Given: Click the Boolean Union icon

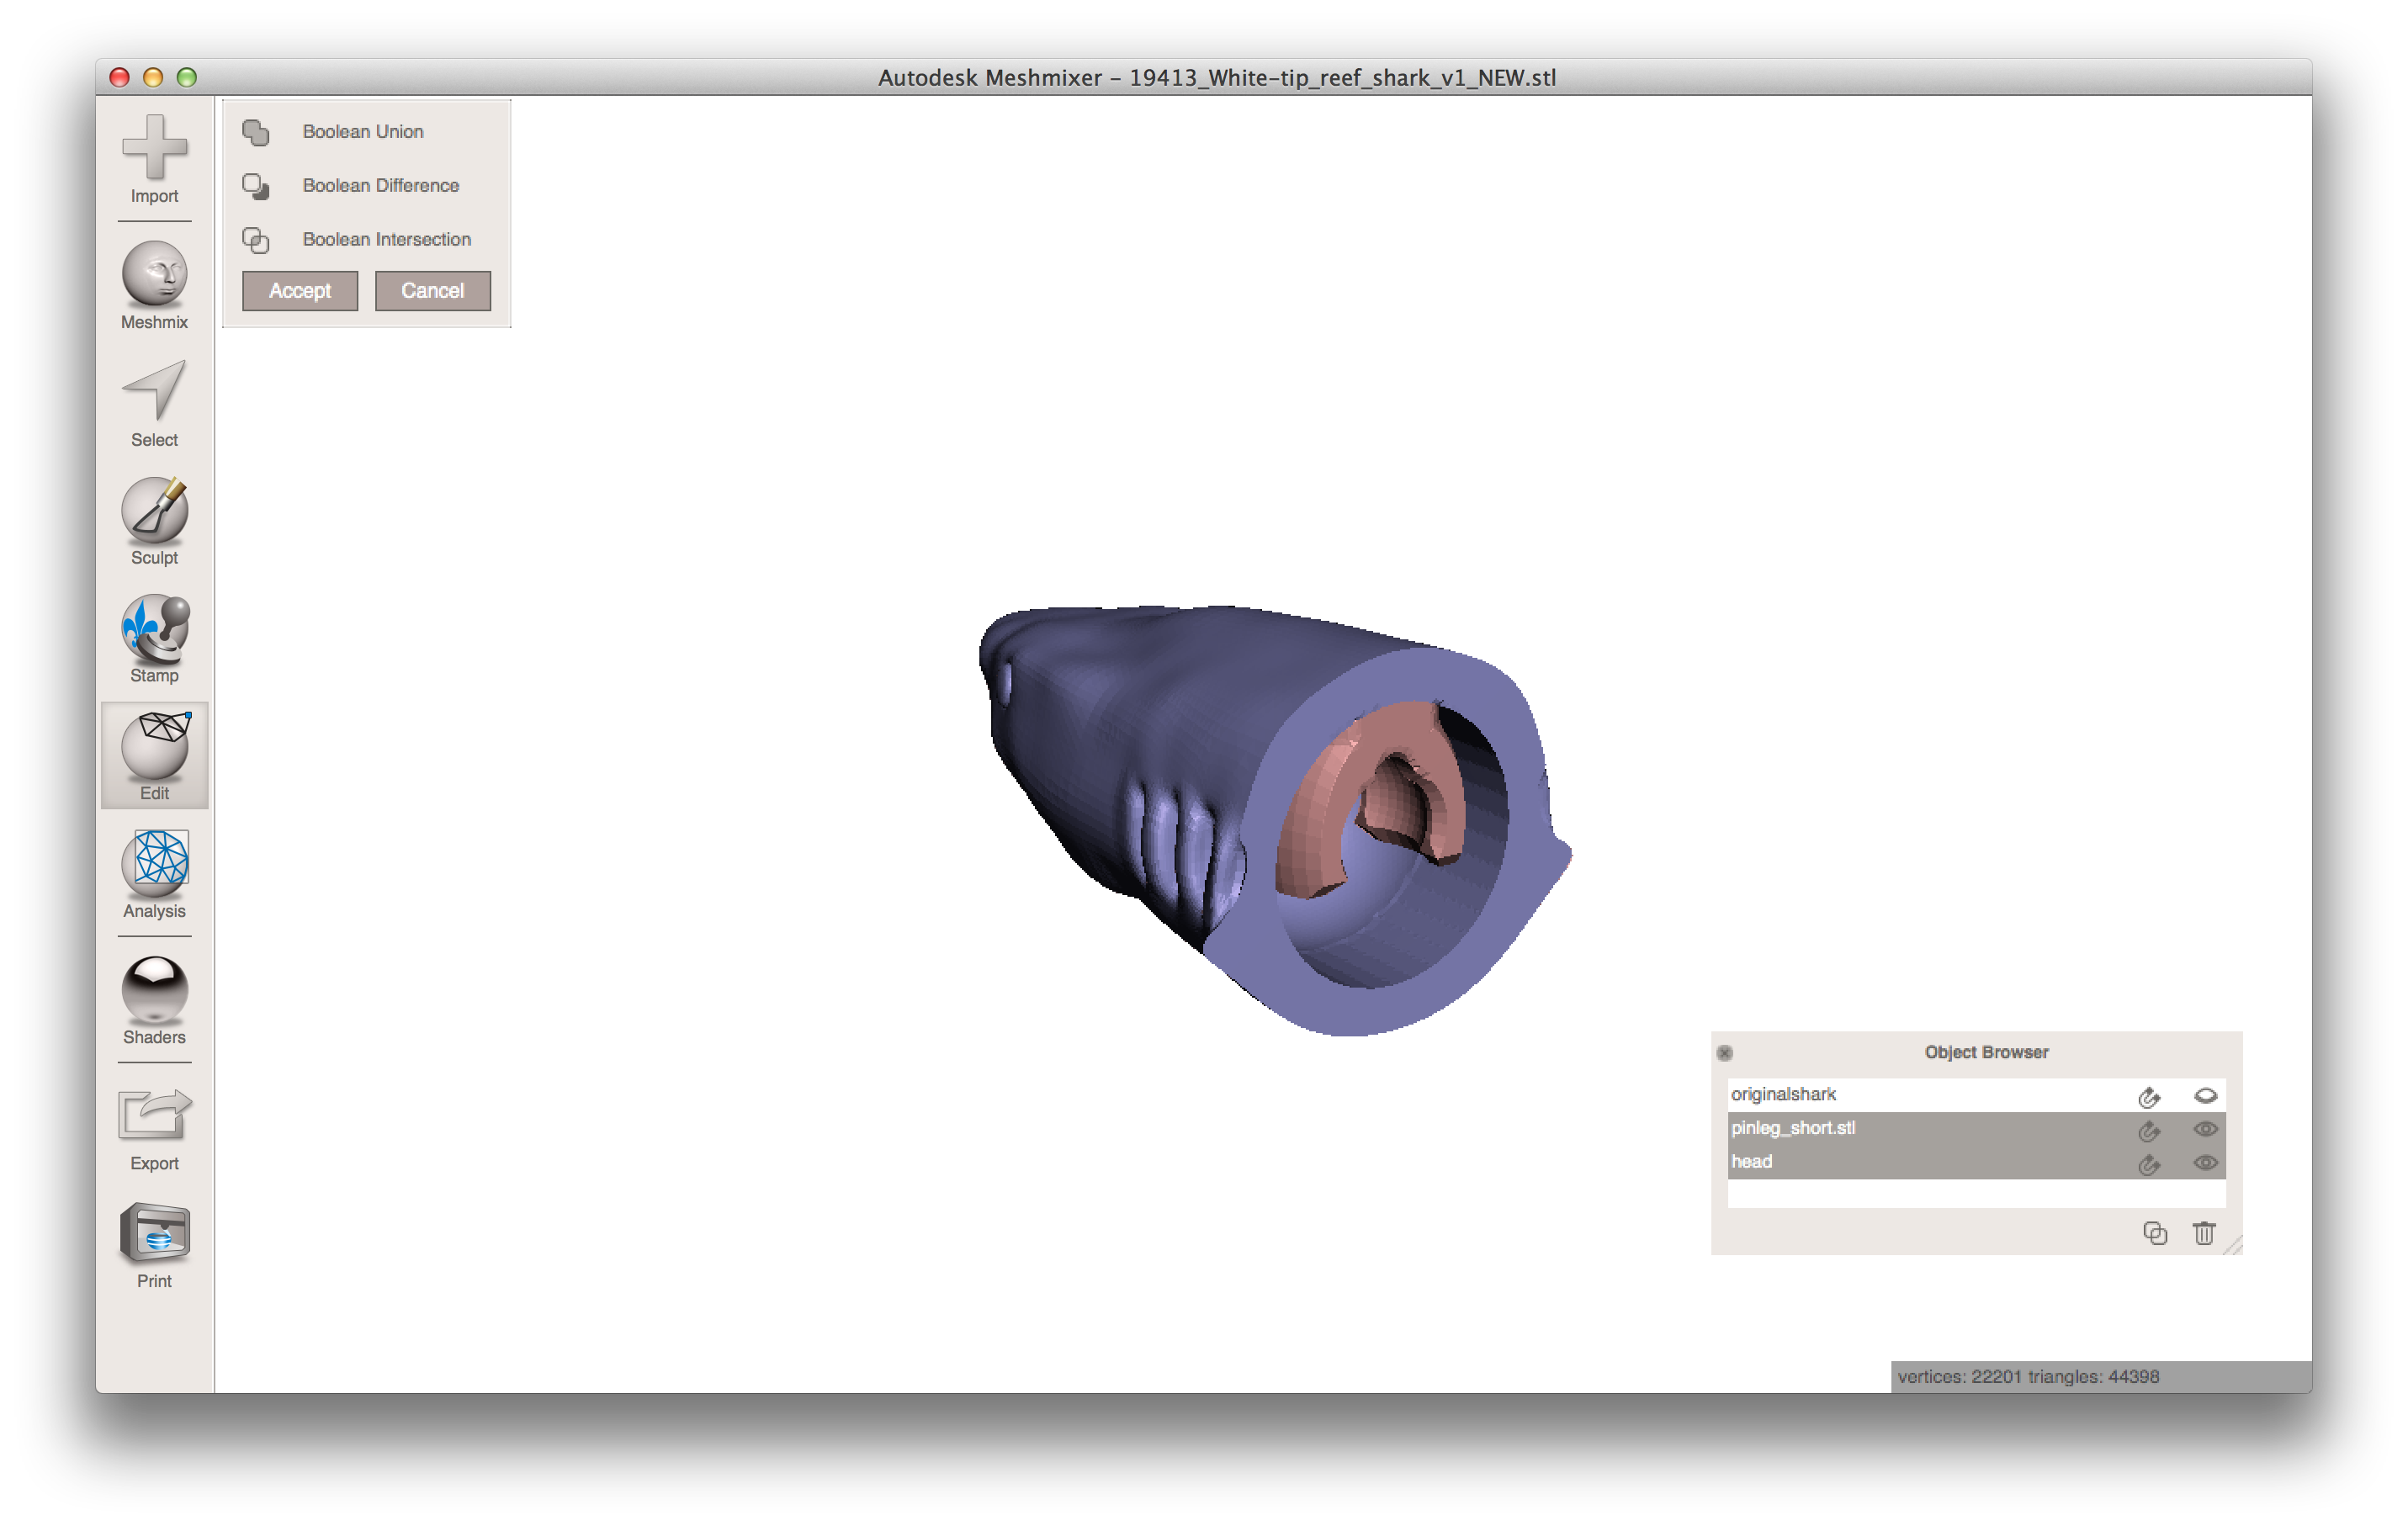Looking at the screenshot, I should coord(256,133).
